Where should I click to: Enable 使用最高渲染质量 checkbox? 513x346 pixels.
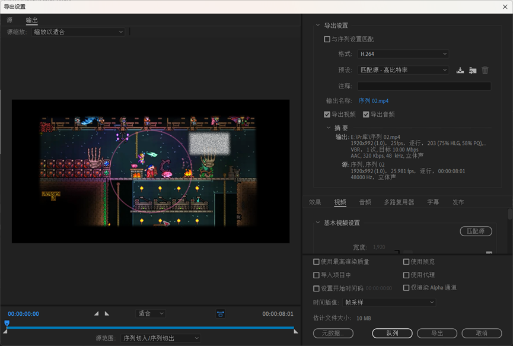316,262
